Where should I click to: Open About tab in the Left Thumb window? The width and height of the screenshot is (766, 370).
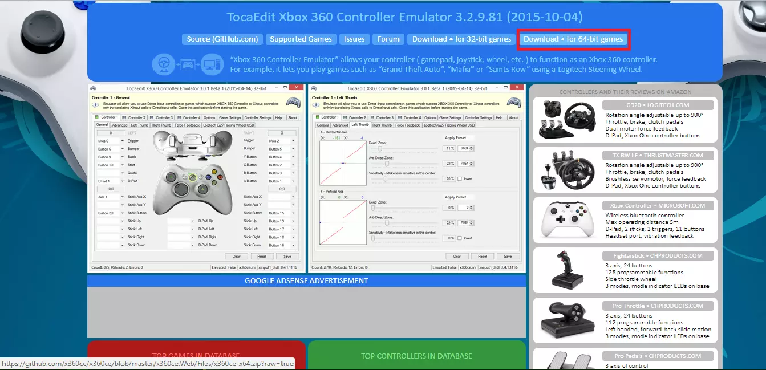click(513, 117)
